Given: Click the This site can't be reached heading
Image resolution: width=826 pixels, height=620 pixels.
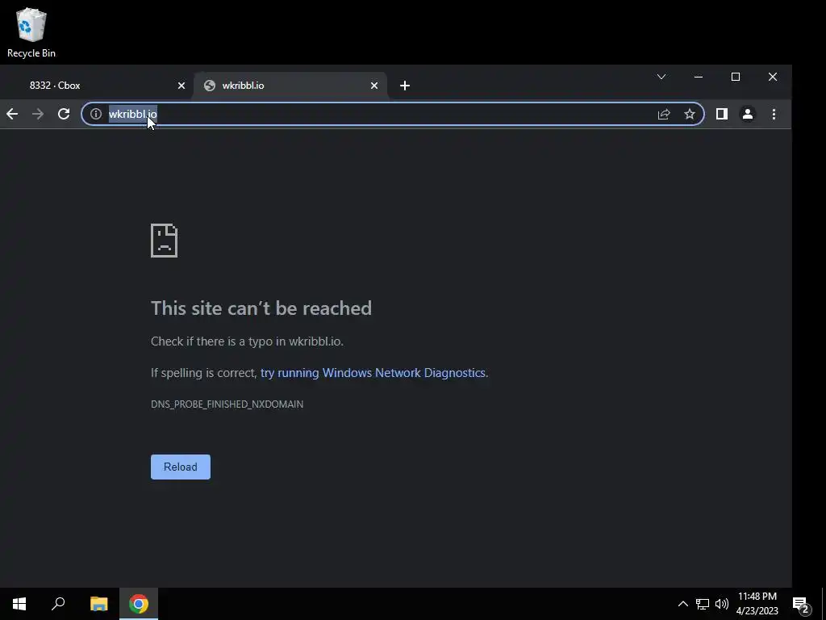Looking at the screenshot, I should (261, 308).
